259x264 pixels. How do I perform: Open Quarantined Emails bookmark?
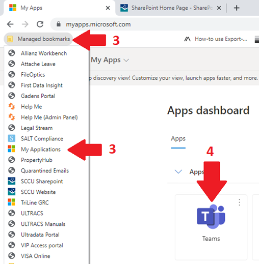[x=46, y=171]
